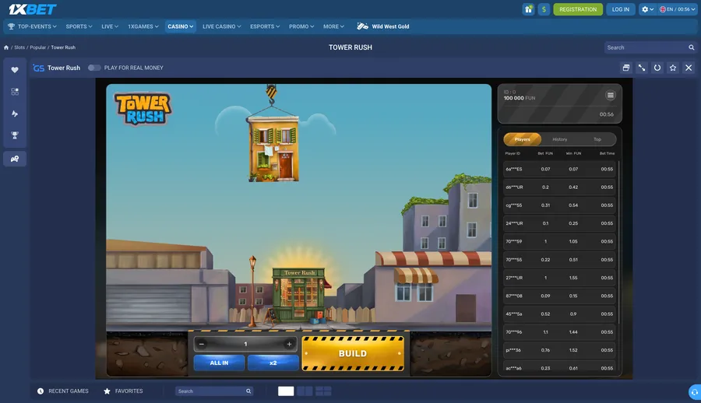Click the bet amount field showing 1
The image size is (701, 403).
[245, 344]
